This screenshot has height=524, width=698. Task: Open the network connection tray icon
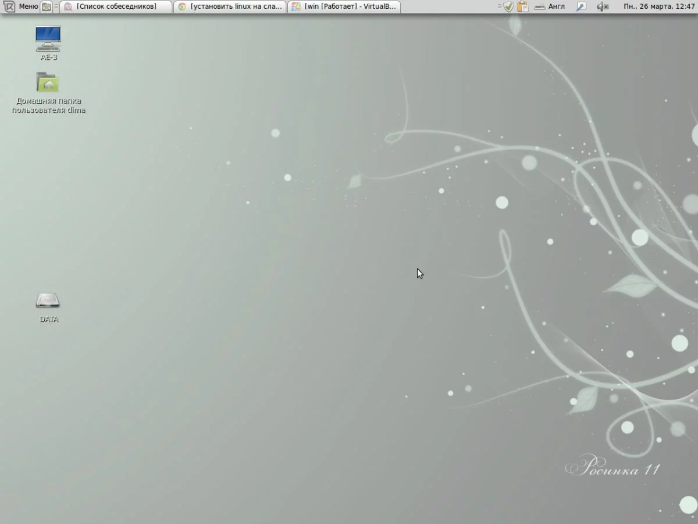[581, 6]
